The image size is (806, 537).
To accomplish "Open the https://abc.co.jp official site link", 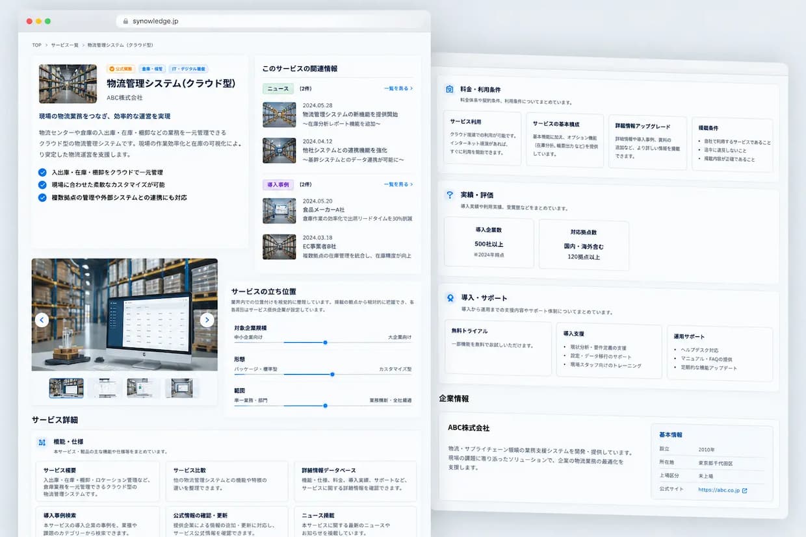I will click(719, 490).
